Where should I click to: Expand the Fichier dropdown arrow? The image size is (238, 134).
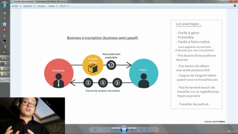[20, 6]
